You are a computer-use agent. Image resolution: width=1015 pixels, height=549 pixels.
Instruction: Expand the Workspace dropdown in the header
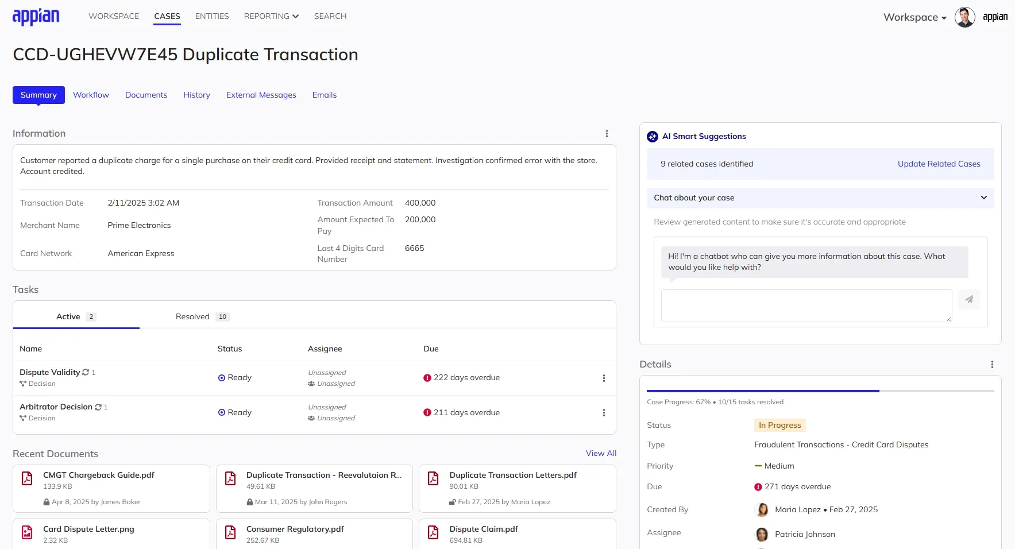[x=914, y=17]
